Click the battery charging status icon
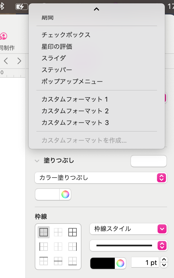 (21, 6)
